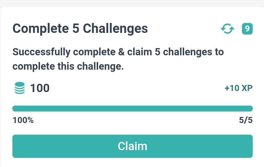Select the word Successfully in the description
The image size is (264, 167).
pos(41,52)
